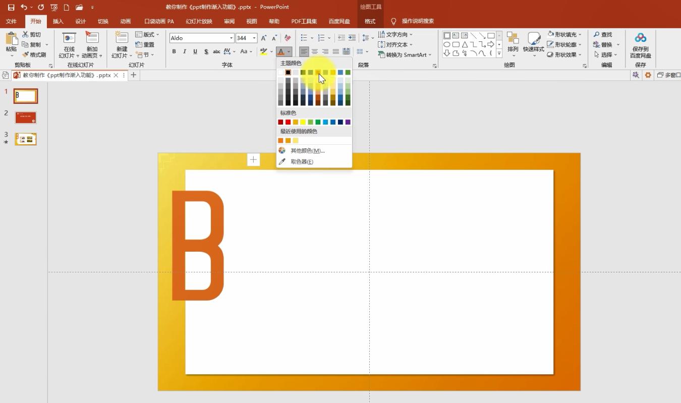Screen dimensions: 681x403
Task: Toggle bold formatting
Action: coord(174,51)
